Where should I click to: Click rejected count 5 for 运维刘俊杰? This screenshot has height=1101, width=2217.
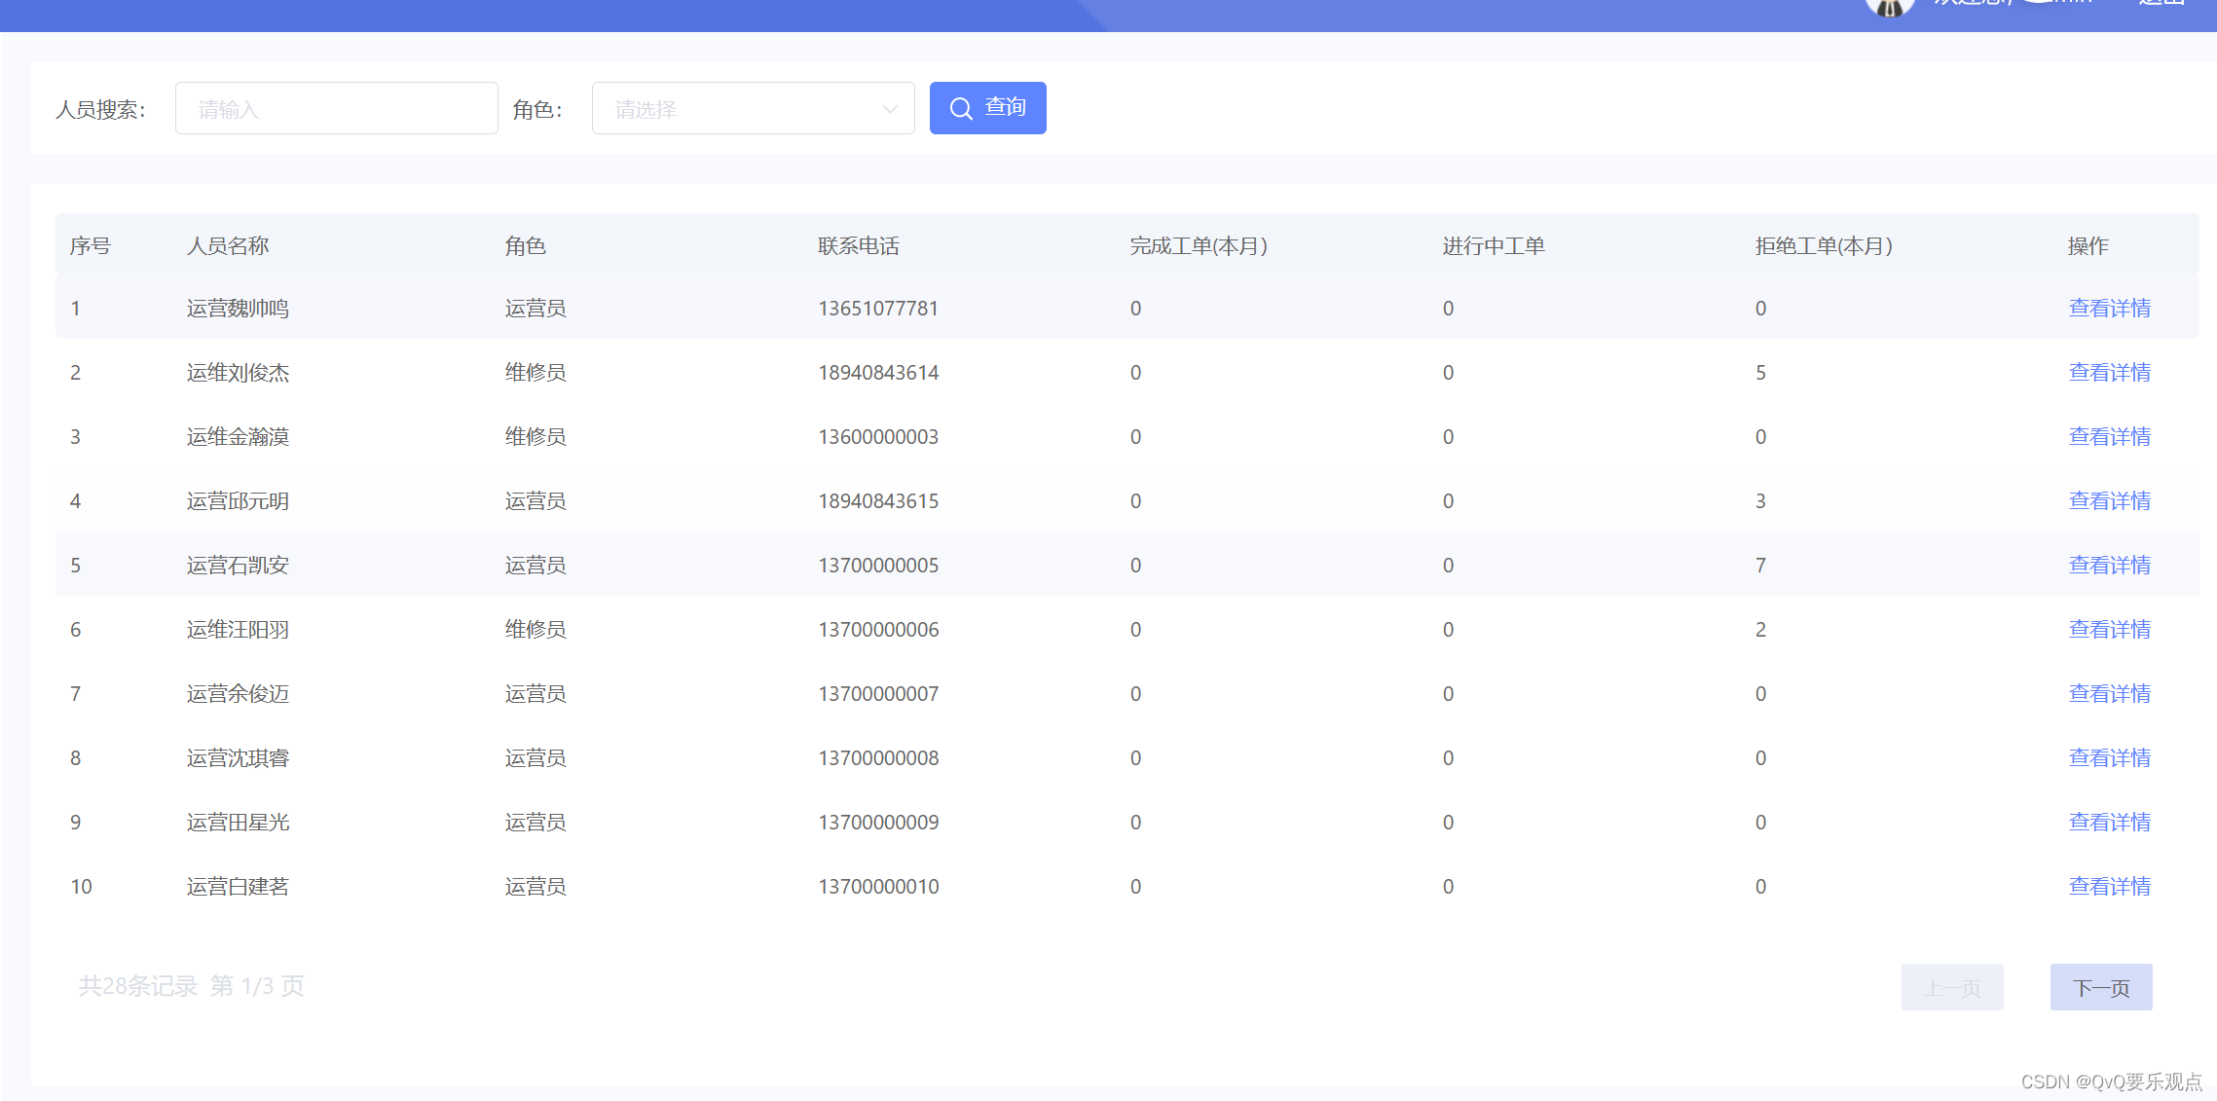click(x=1760, y=373)
